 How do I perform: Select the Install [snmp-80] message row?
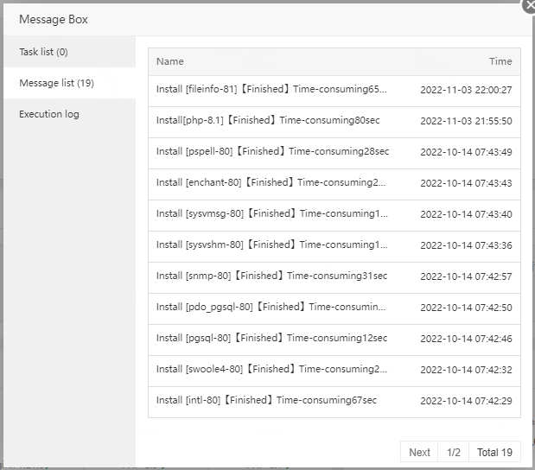[x=271, y=276]
